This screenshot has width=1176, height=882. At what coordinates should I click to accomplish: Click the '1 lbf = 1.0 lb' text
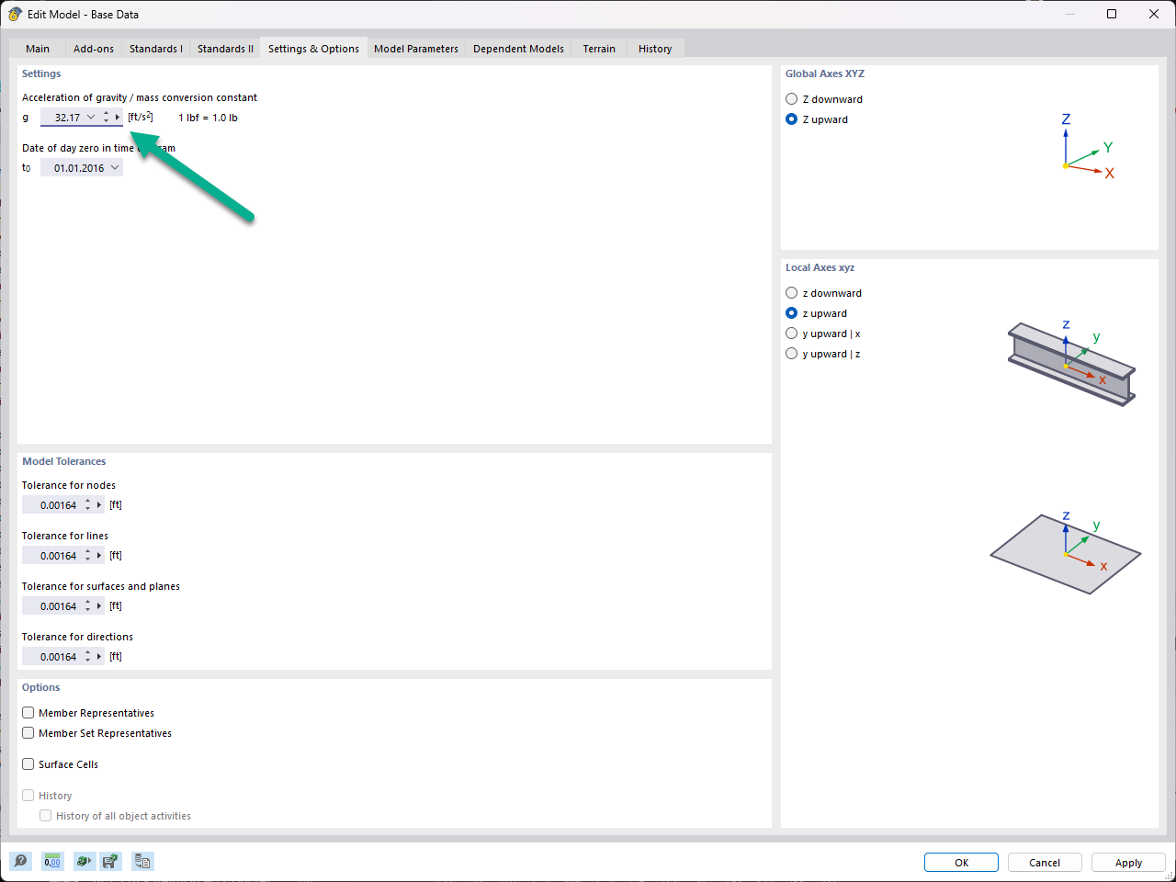208,118
